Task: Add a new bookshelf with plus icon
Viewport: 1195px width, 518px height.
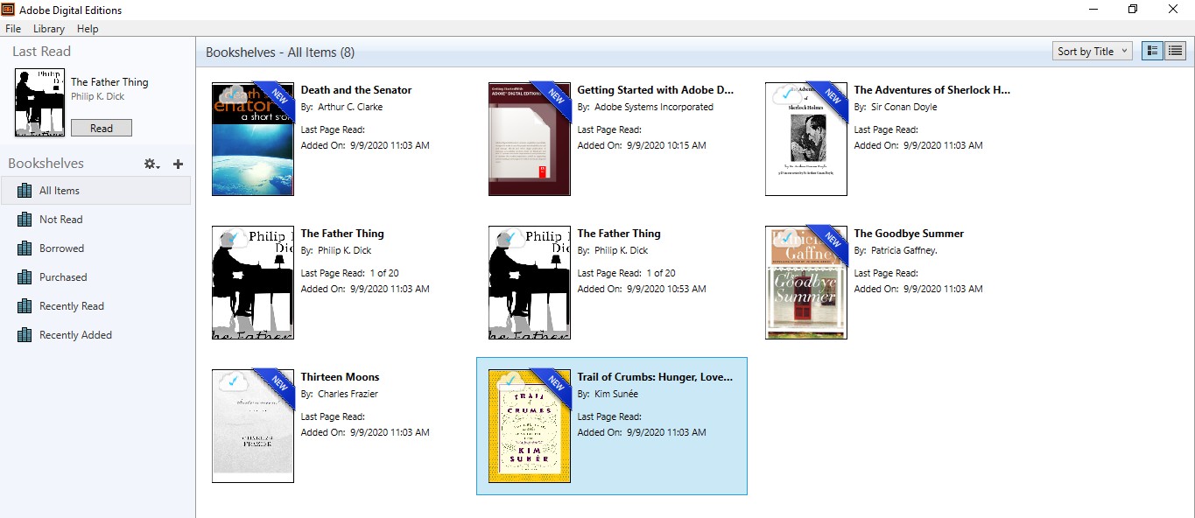Action: click(x=179, y=164)
